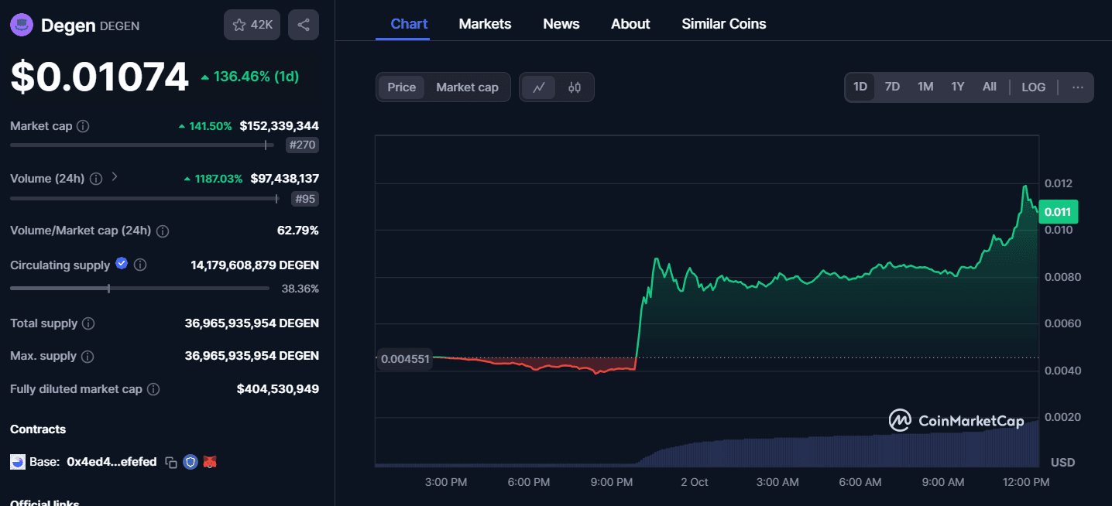Toggle chart to Price view

pos(401,87)
